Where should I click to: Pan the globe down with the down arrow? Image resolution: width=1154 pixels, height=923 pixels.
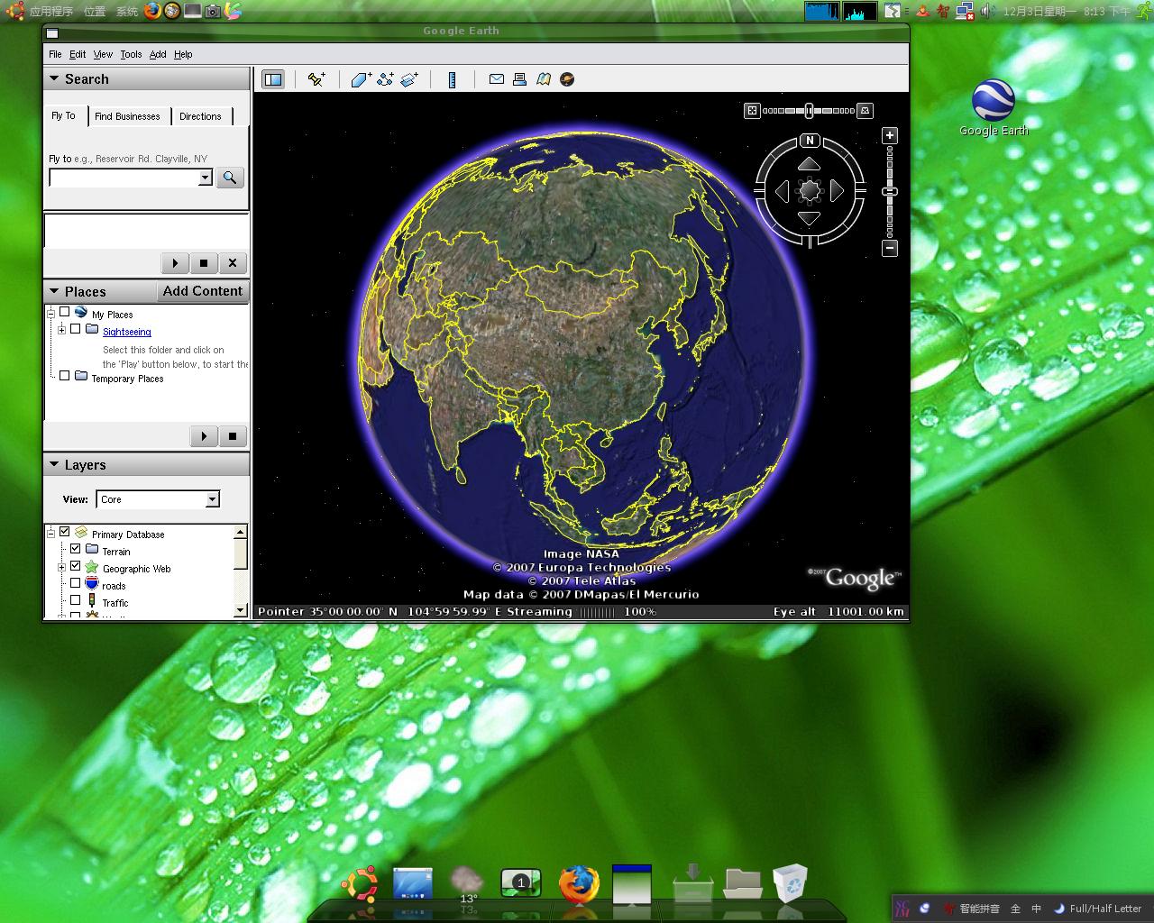809,218
